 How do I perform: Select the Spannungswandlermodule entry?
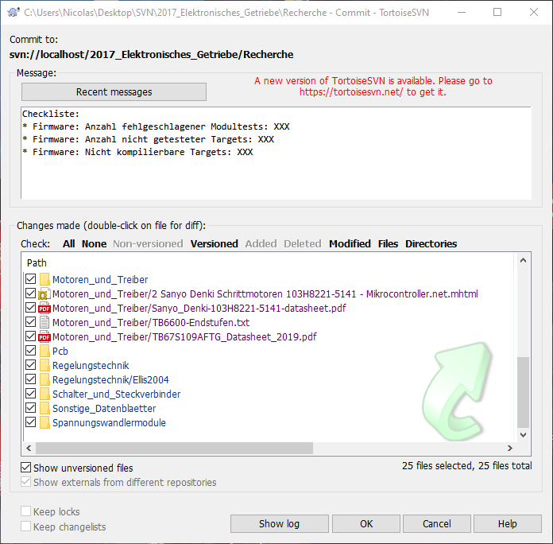(x=109, y=422)
